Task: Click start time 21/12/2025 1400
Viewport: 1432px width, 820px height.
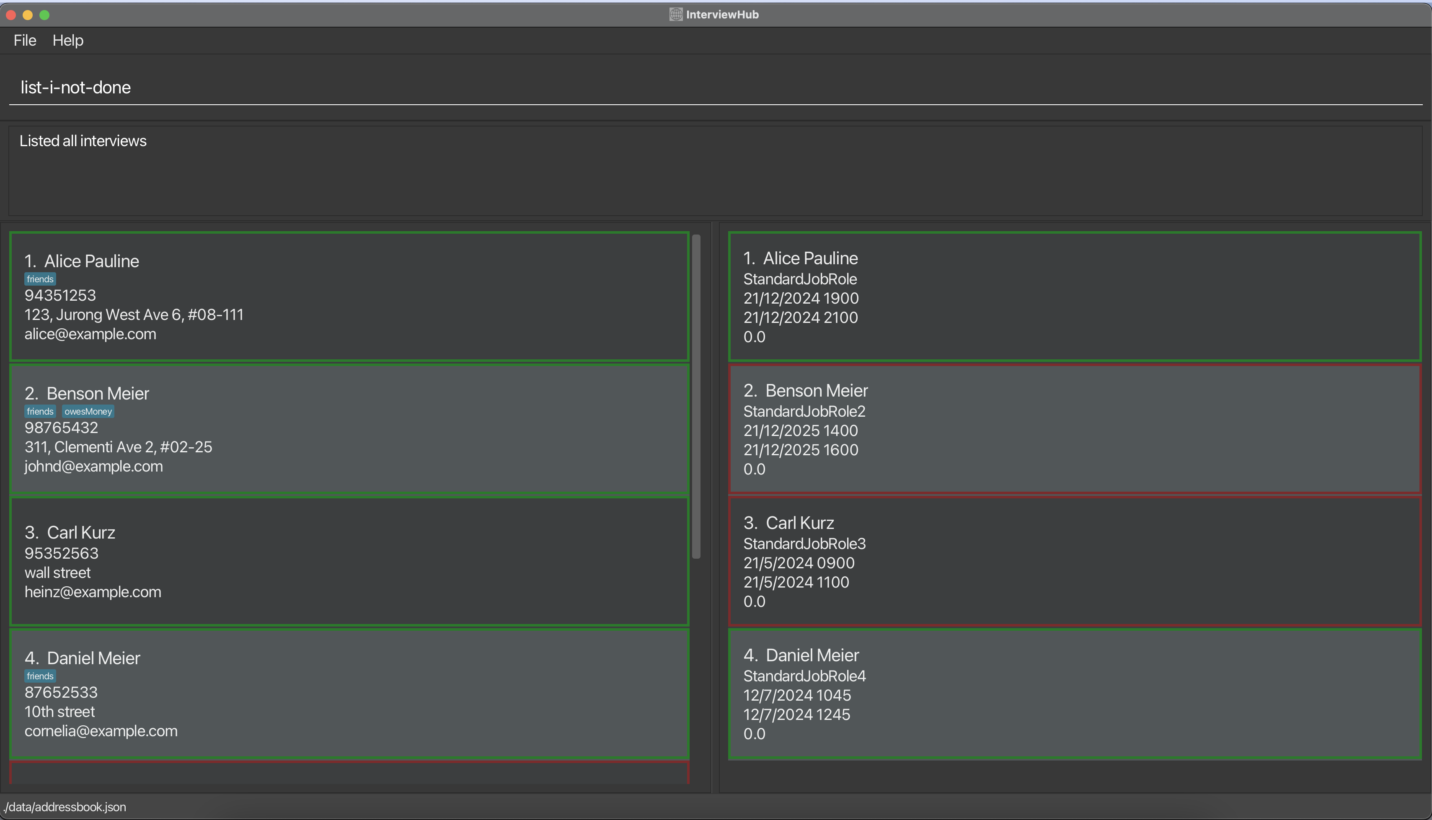Action: 801,430
